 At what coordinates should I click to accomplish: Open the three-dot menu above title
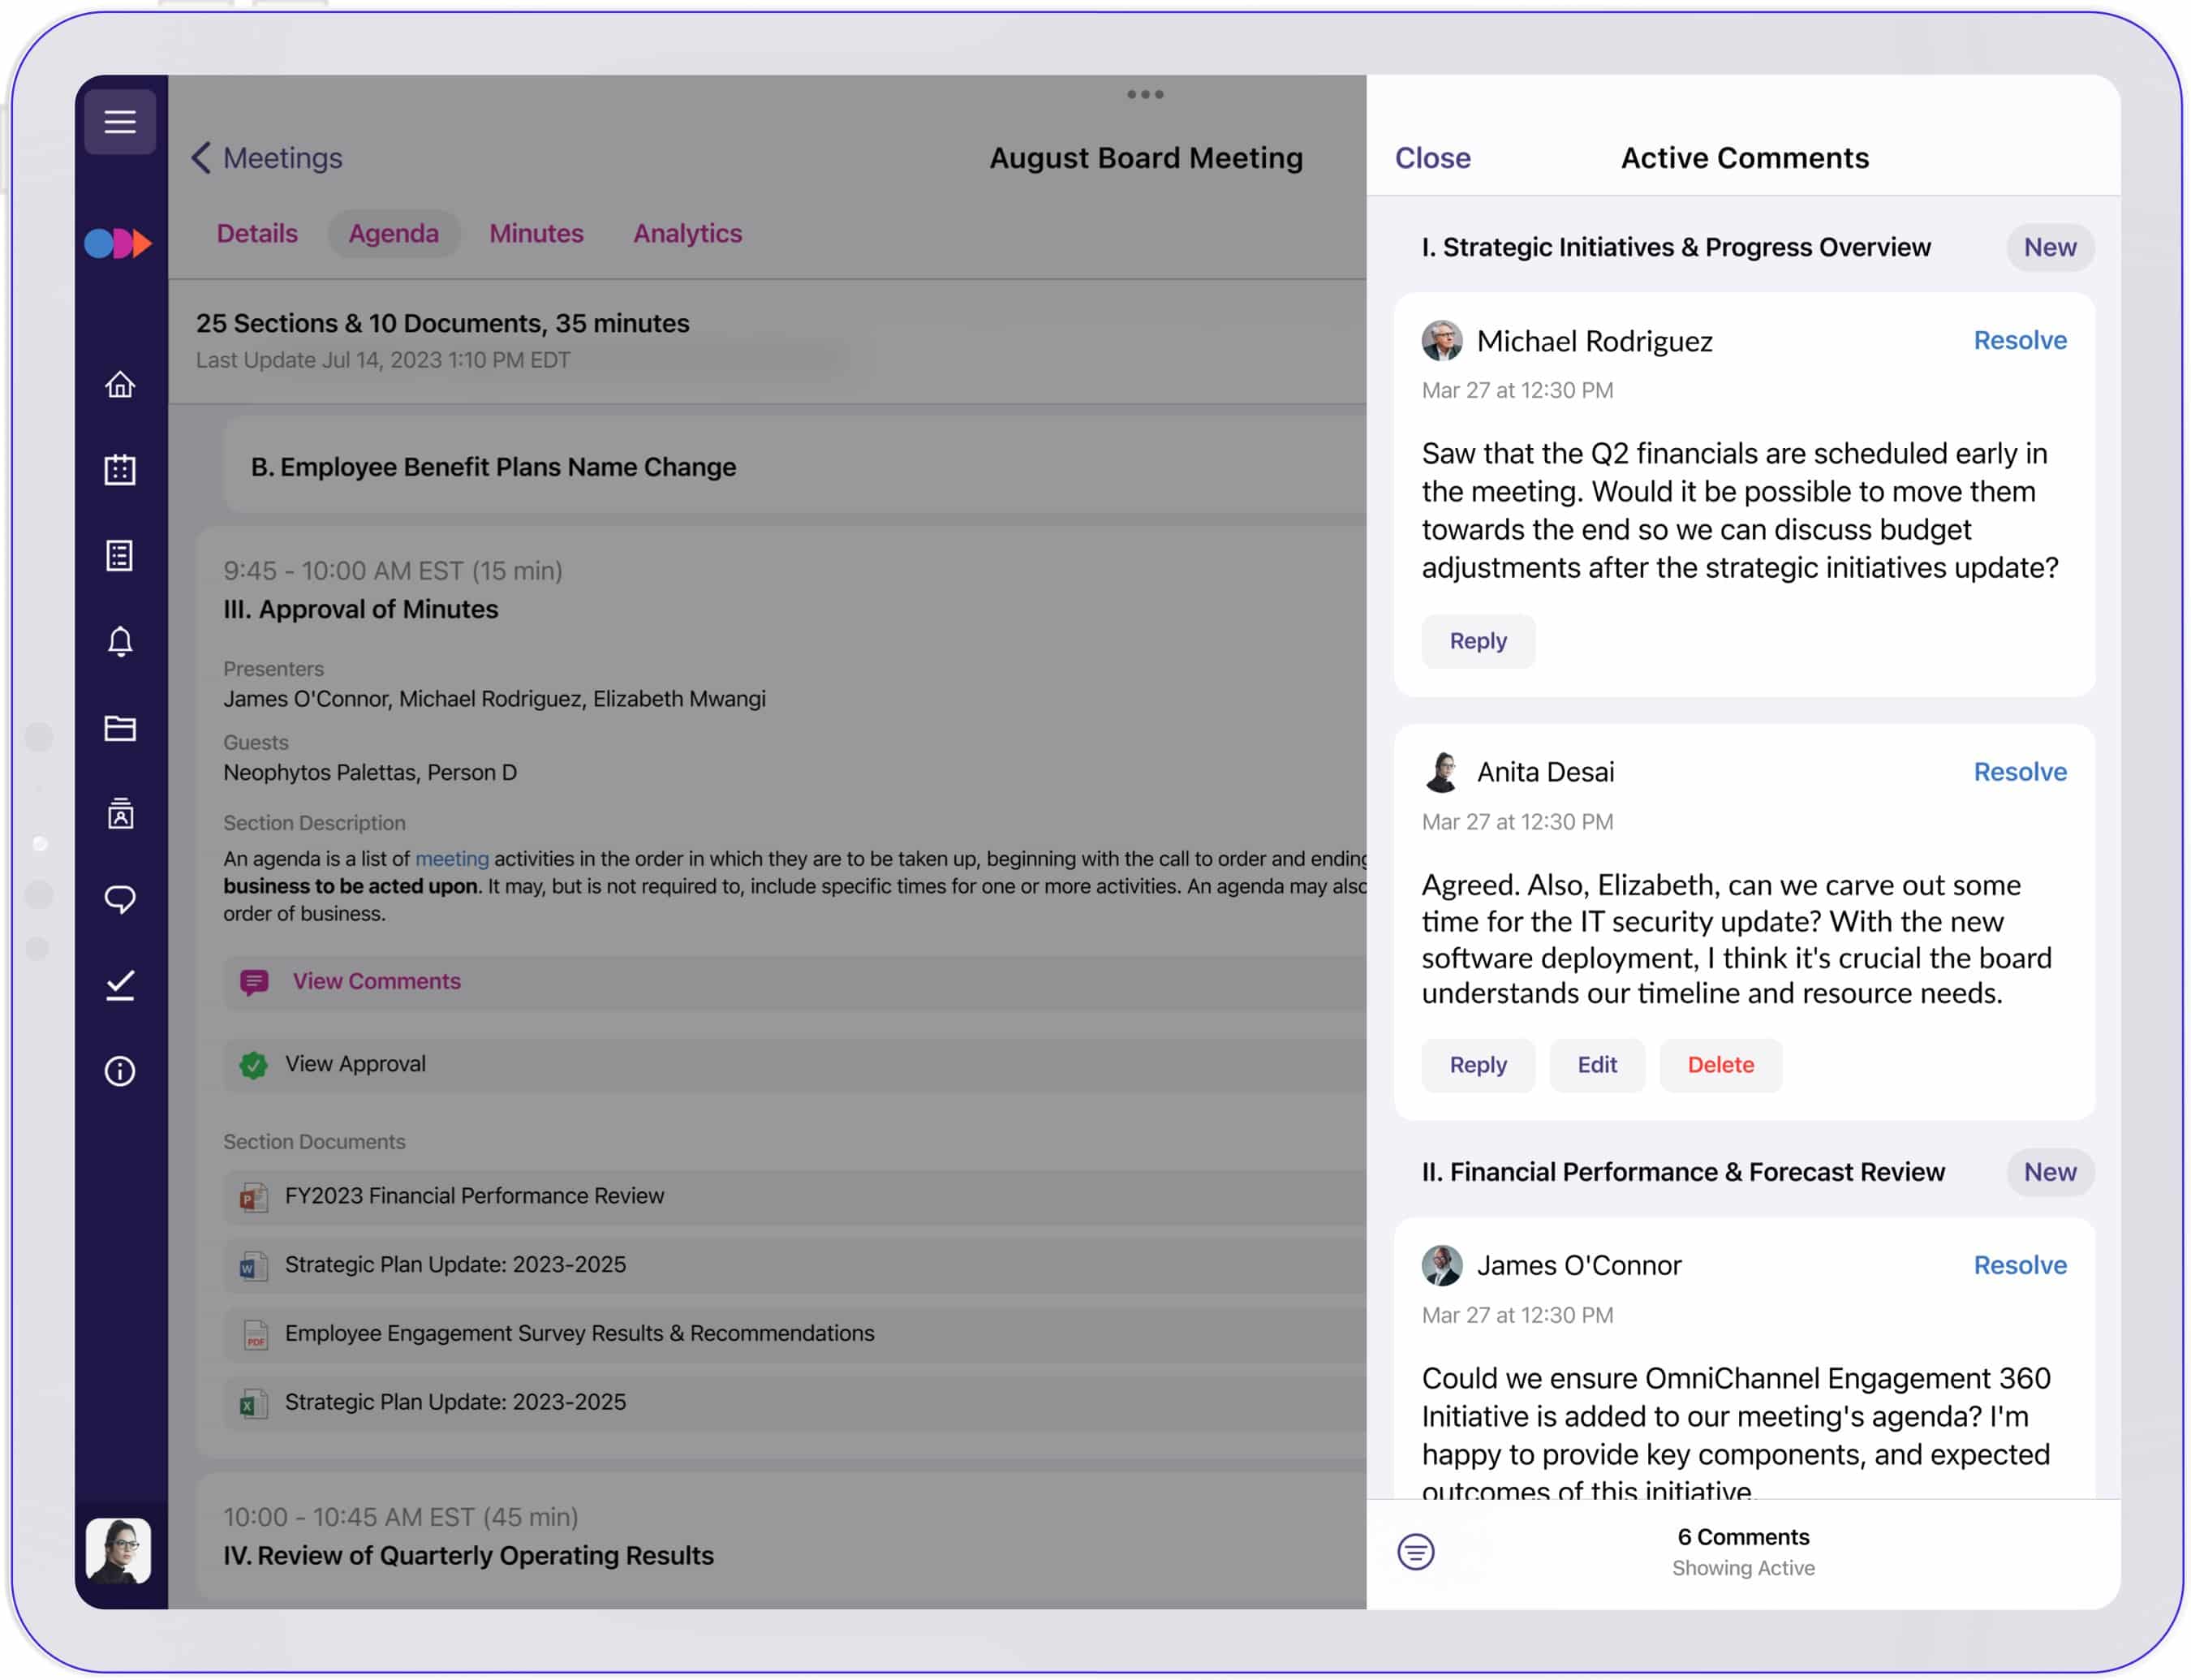(x=1145, y=95)
